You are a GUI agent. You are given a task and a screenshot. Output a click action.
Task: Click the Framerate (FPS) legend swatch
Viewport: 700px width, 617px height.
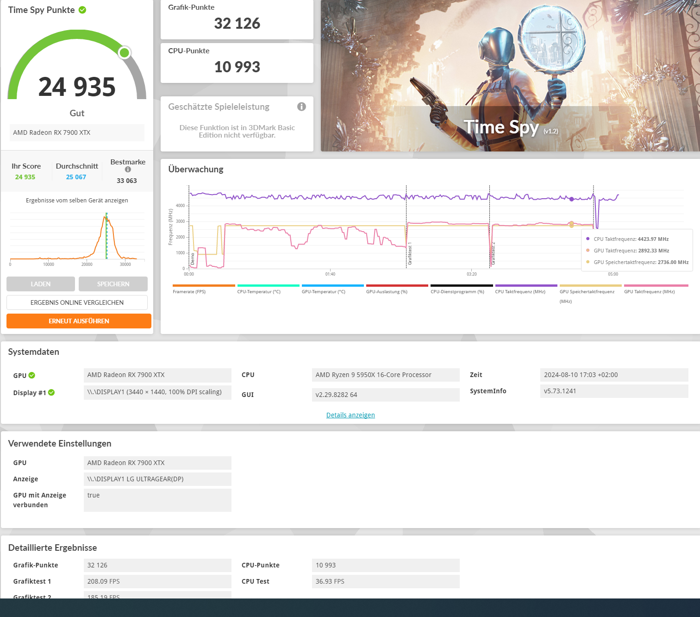click(x=204, y=286)
